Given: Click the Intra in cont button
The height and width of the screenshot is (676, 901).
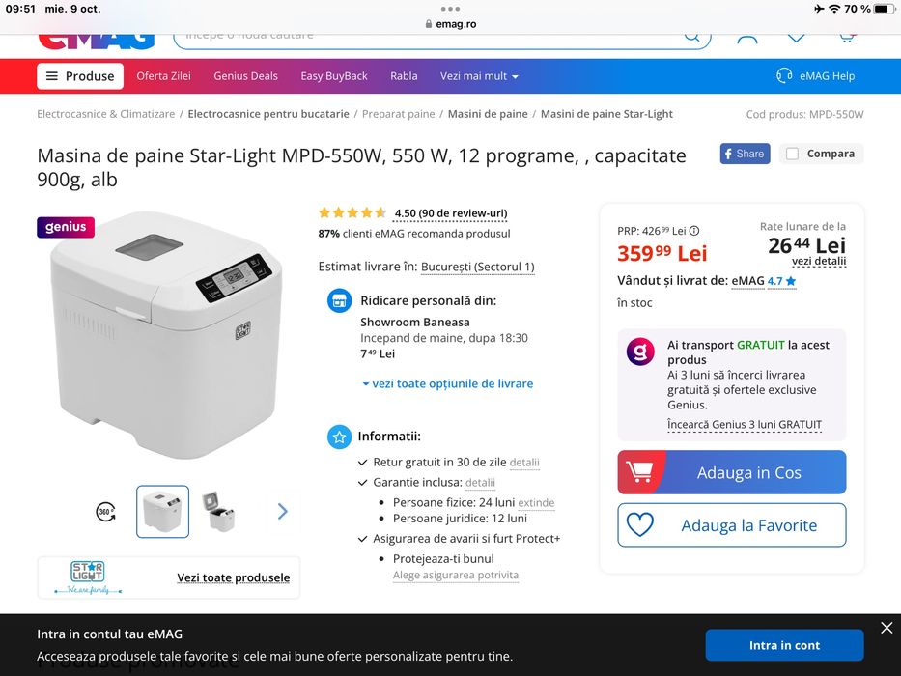Looking at the screenshot, I should click(x=784, y=645).
